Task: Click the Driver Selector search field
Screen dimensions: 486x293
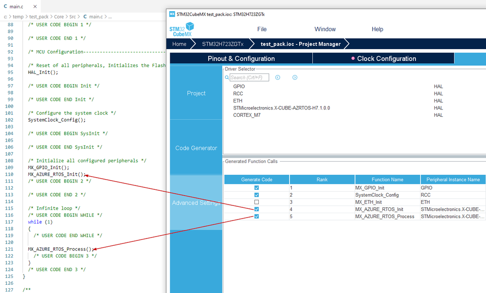Action: (249, 77)
